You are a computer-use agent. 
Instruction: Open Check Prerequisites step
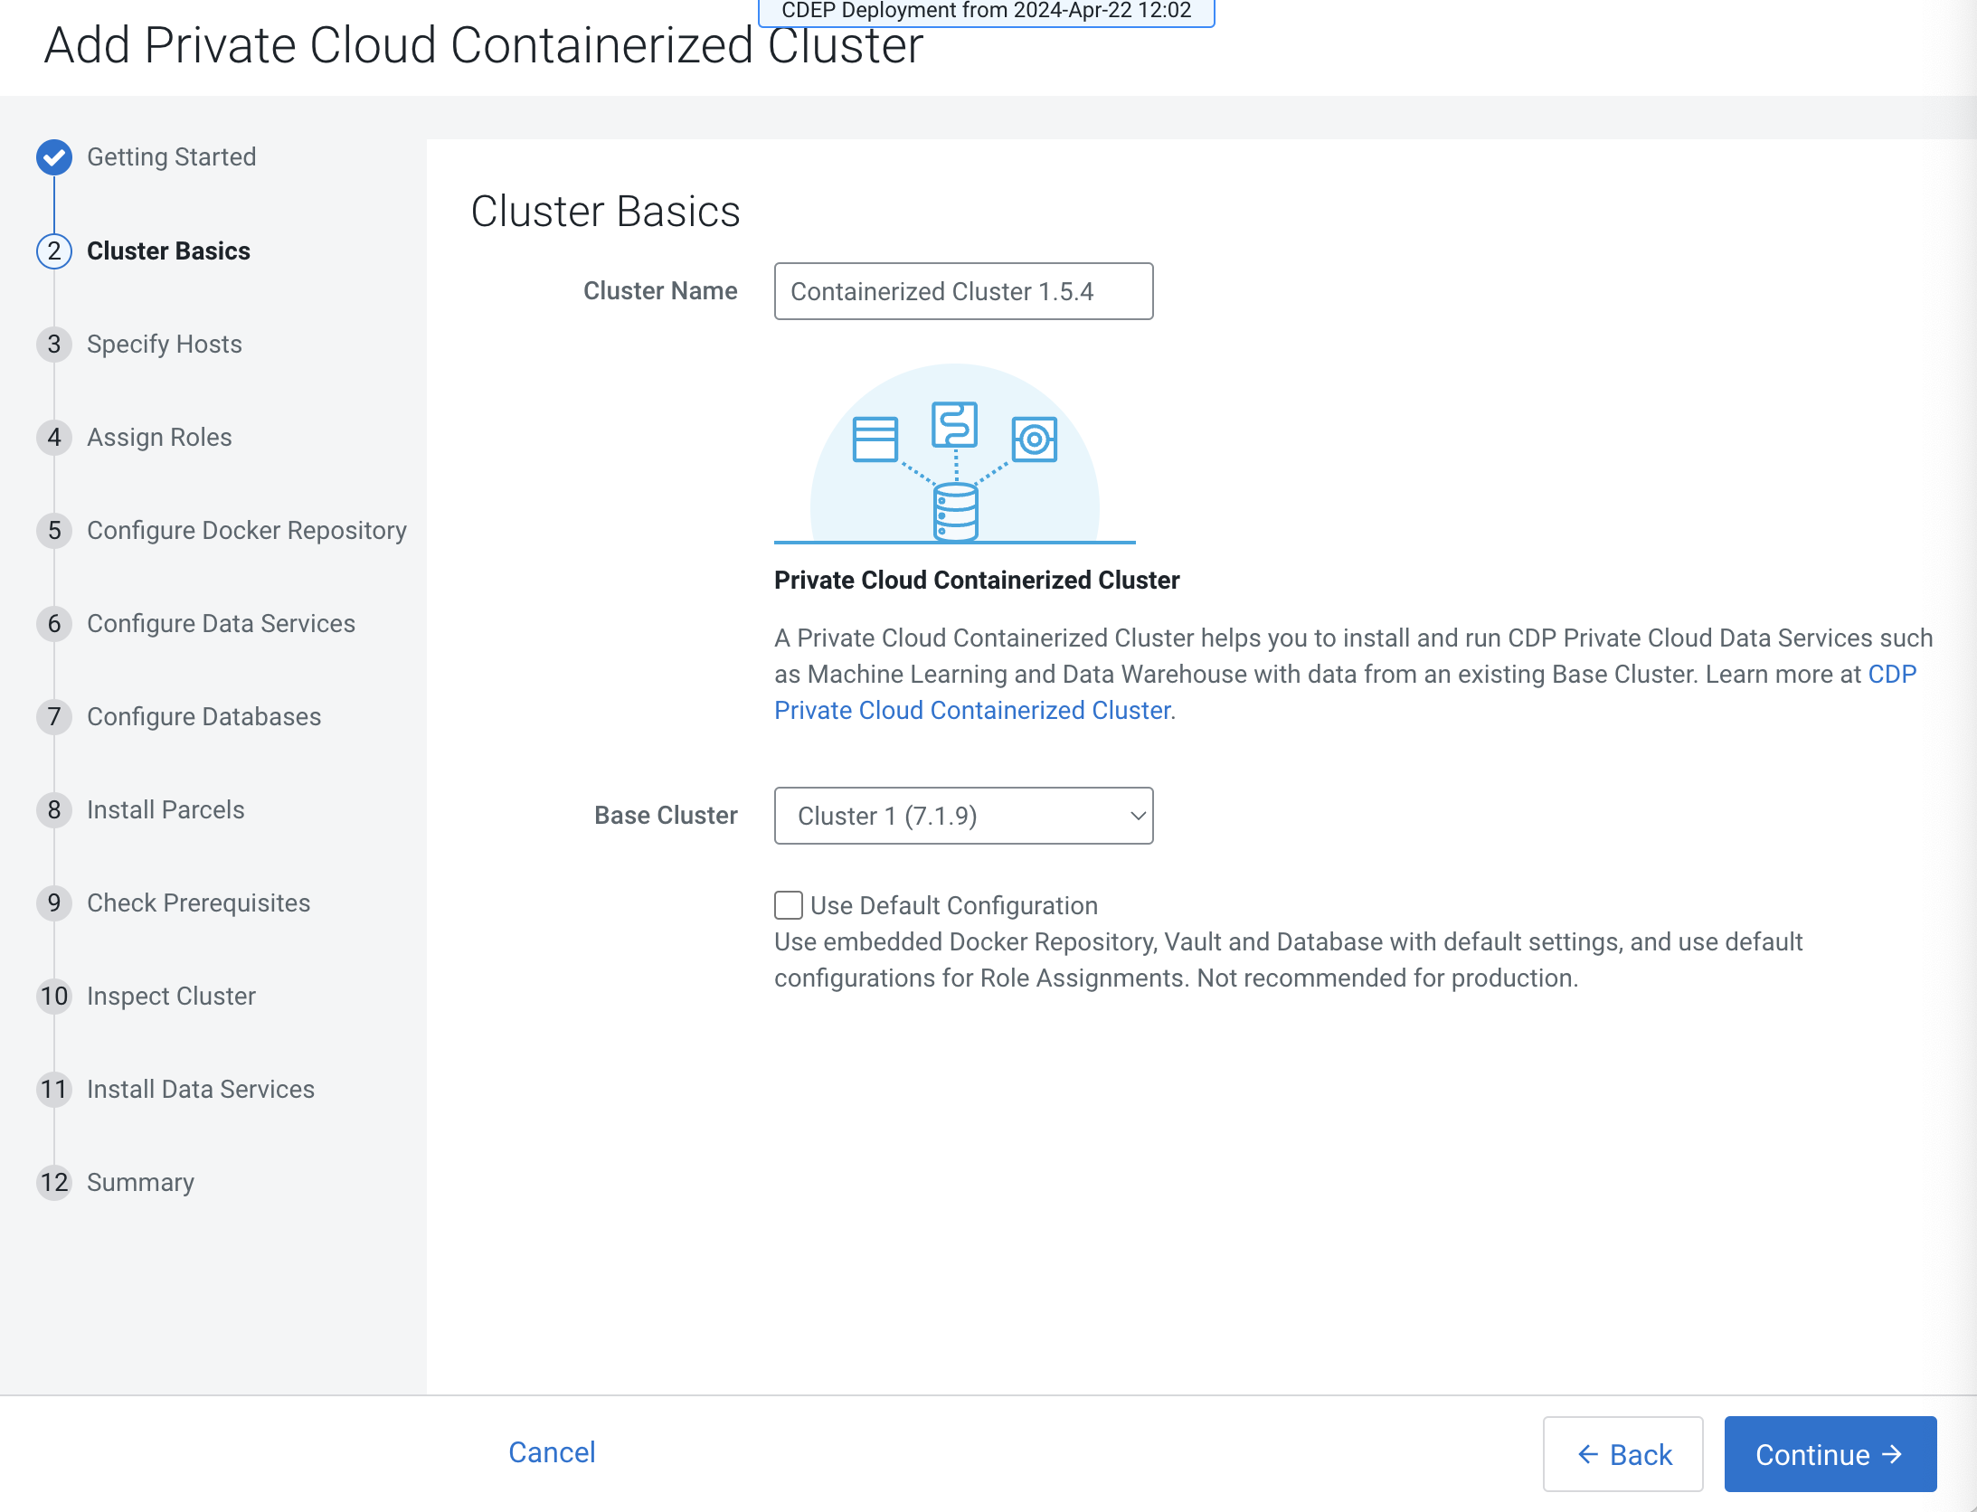click(198, 902)
